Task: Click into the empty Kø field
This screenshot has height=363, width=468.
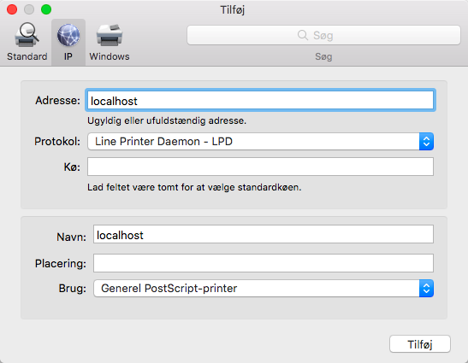Action: [x=260, y=167]
